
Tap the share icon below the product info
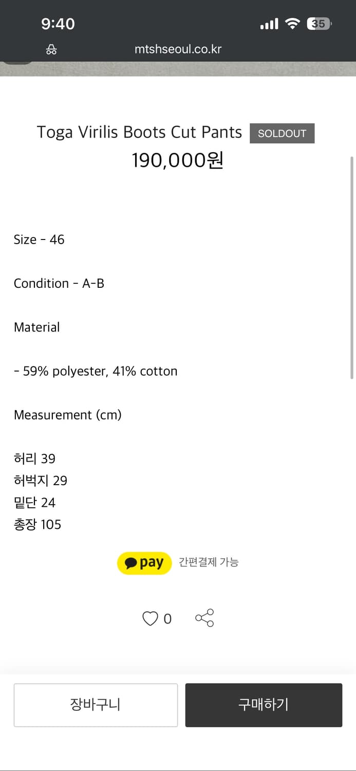point(205,618)
